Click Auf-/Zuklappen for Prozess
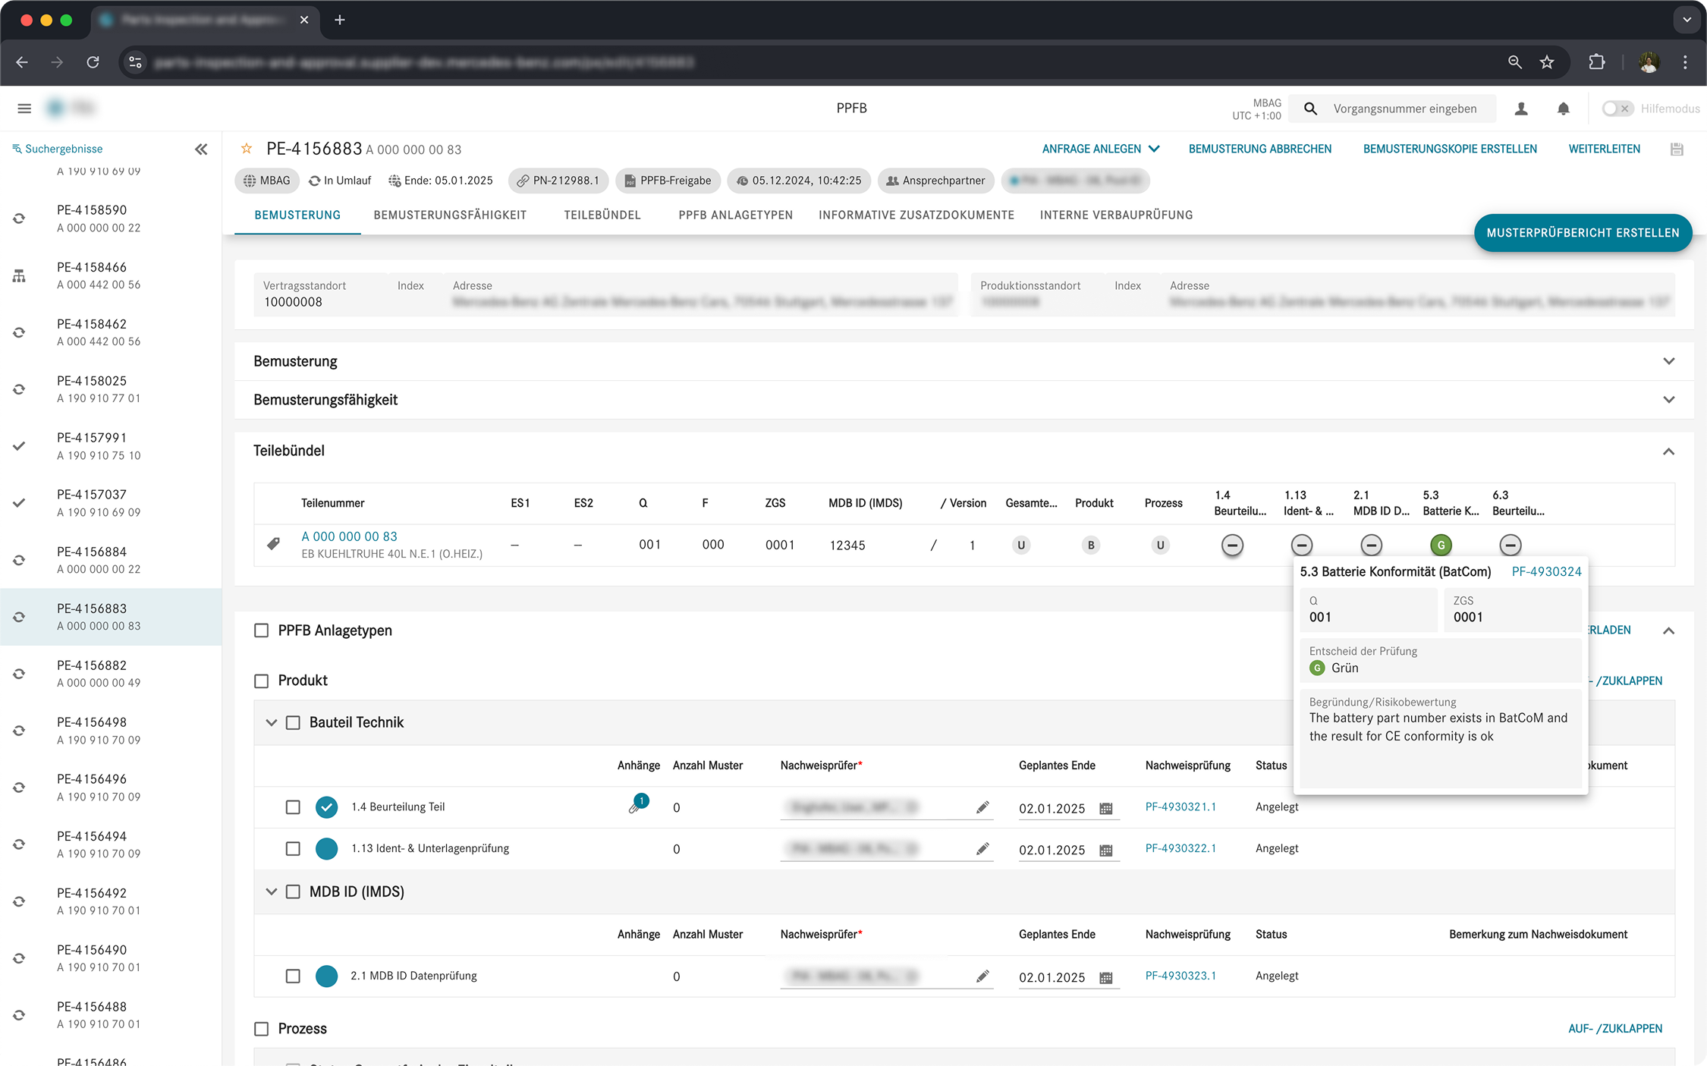The width and height of the screenshot is (1707, 1066). [1615, 1029]
